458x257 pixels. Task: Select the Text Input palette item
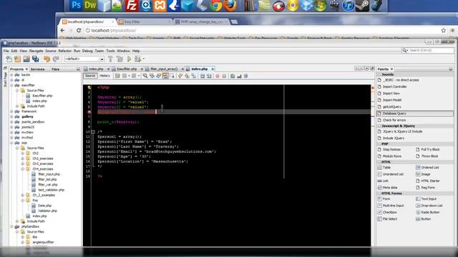(429, 199)
